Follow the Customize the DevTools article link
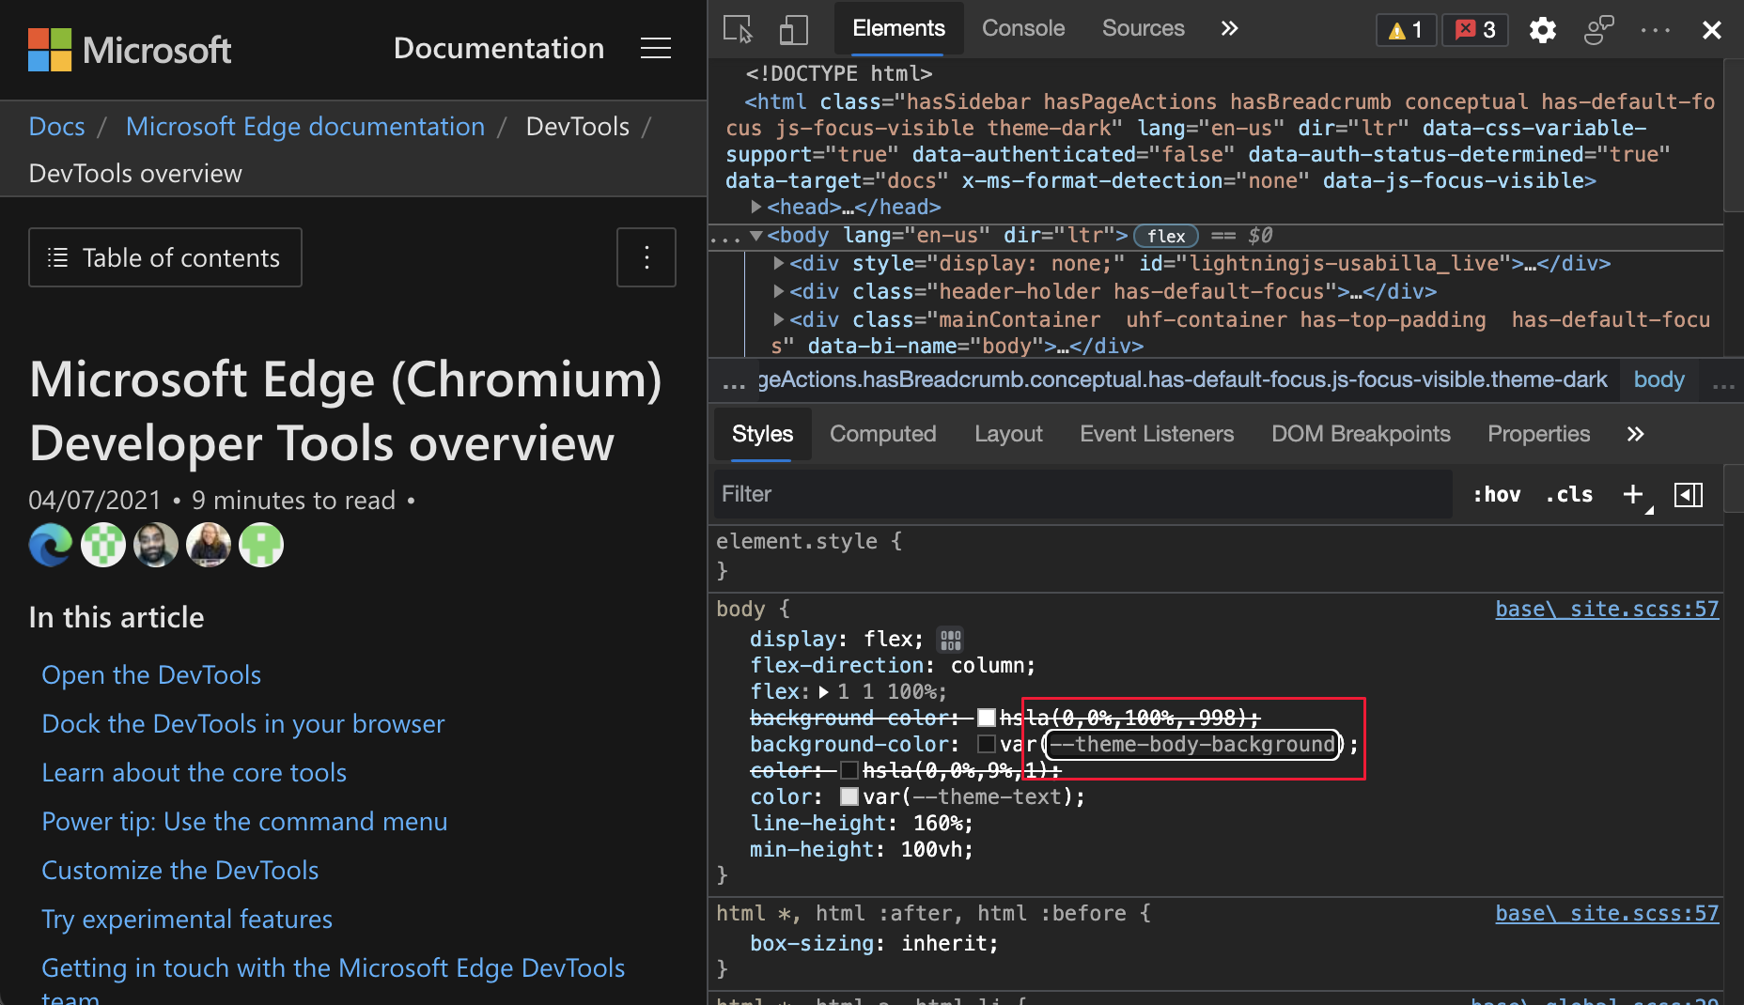 pyautogui.click(x=179, y=870)
